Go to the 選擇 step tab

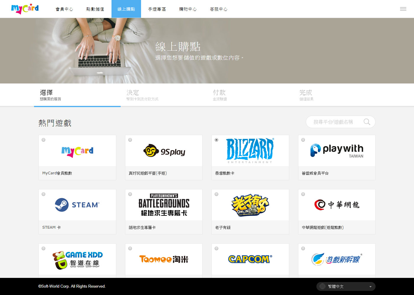click(x=77, y=95)
